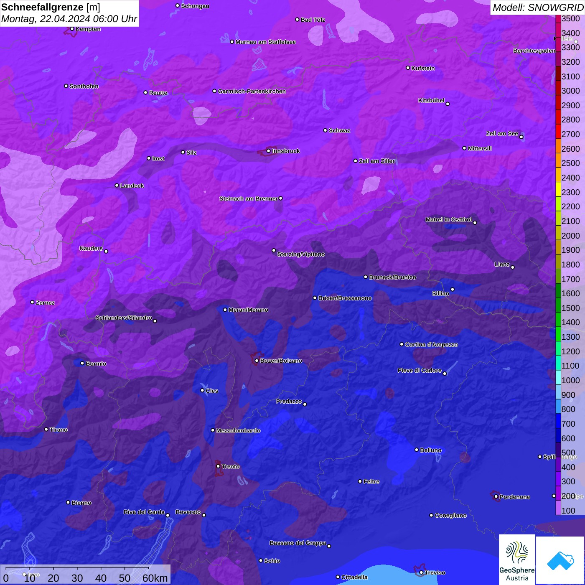
Task: Click the Bozen/Bolzano marker dot
Action: pyautogui.click(x=257, y=361)
